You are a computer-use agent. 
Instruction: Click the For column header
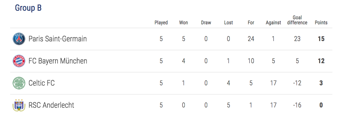[251, 22]
